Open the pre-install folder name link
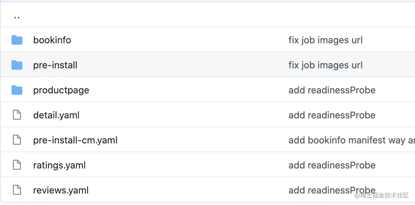The image size is (415, 205). click(55, 65)
